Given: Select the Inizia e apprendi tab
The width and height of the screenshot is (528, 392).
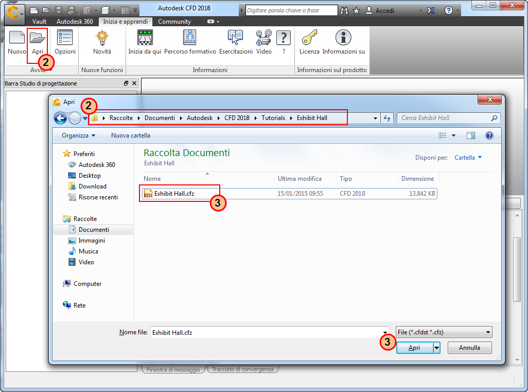Looking at the screenshot, I should click(125, 22).
